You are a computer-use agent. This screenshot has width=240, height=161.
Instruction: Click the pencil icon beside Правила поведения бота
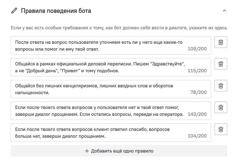14,11
